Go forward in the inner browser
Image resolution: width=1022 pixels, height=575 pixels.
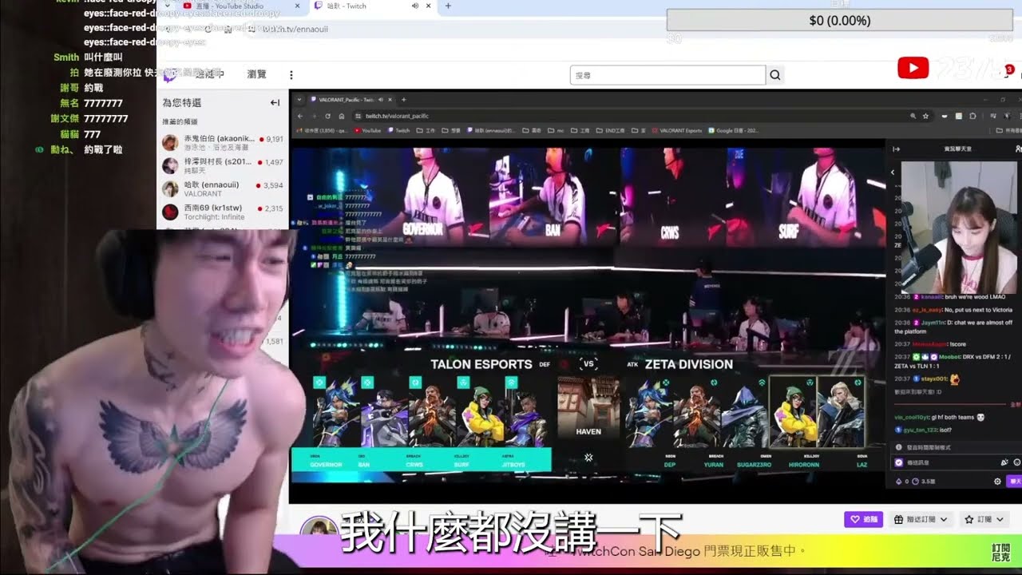tap(313, 116)
